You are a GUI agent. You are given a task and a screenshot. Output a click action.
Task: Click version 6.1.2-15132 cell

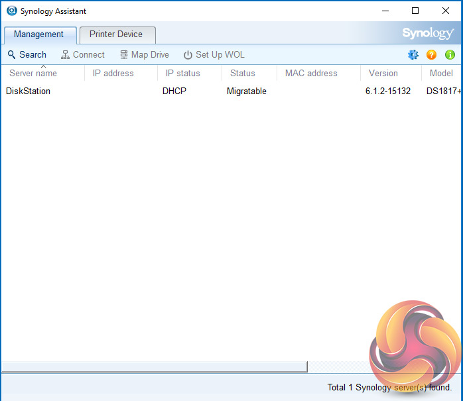387,91
